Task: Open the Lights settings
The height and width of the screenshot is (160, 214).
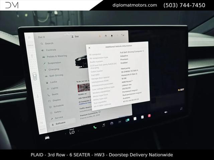Action: (x=52, y=88)
